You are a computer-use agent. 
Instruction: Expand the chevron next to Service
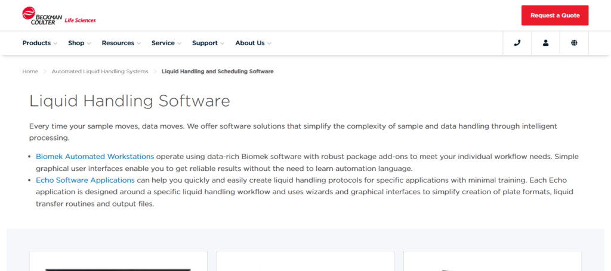[x=179, y=43]
